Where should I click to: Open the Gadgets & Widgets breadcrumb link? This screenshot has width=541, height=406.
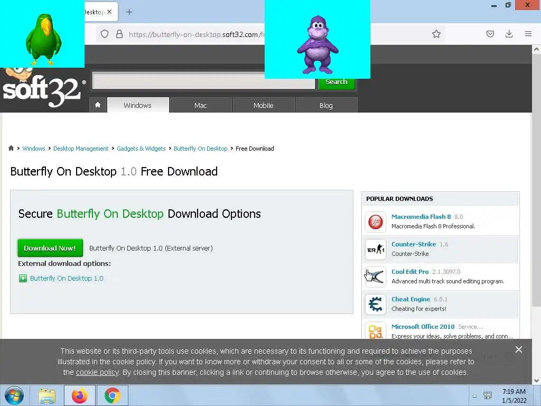[x=141, y=149]
